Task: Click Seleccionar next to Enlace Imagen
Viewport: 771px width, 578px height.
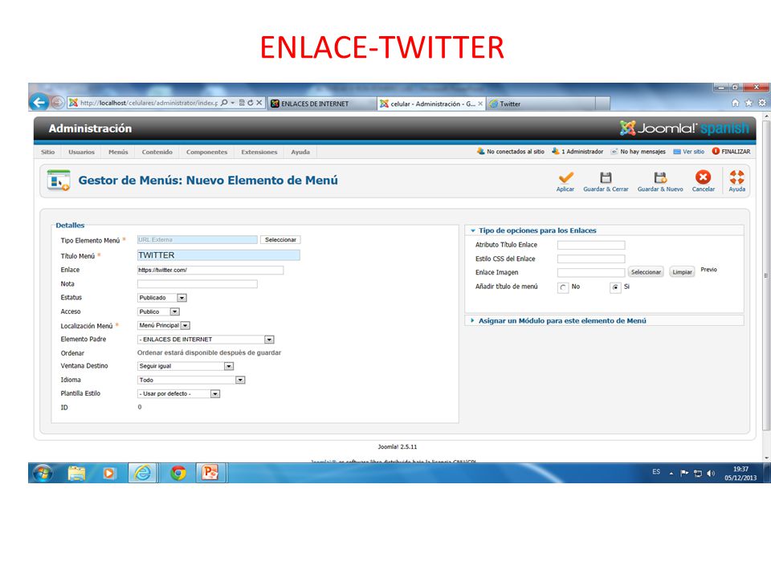Action: click(x=646, y=272)
